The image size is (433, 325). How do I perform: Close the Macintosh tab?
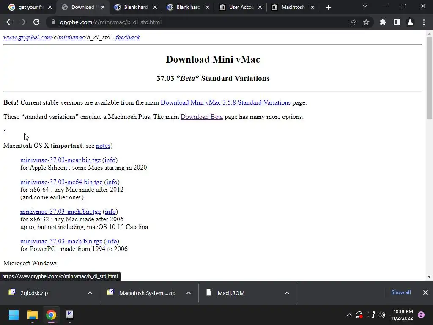tap(312, 7)
